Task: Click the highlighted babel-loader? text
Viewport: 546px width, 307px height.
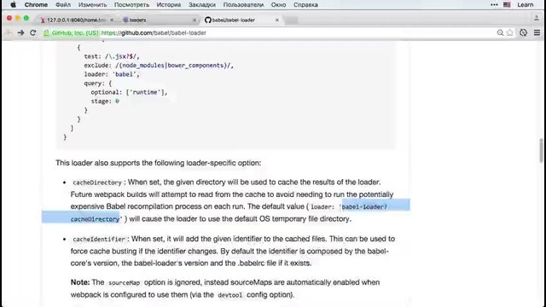Action: click(364, 206)
